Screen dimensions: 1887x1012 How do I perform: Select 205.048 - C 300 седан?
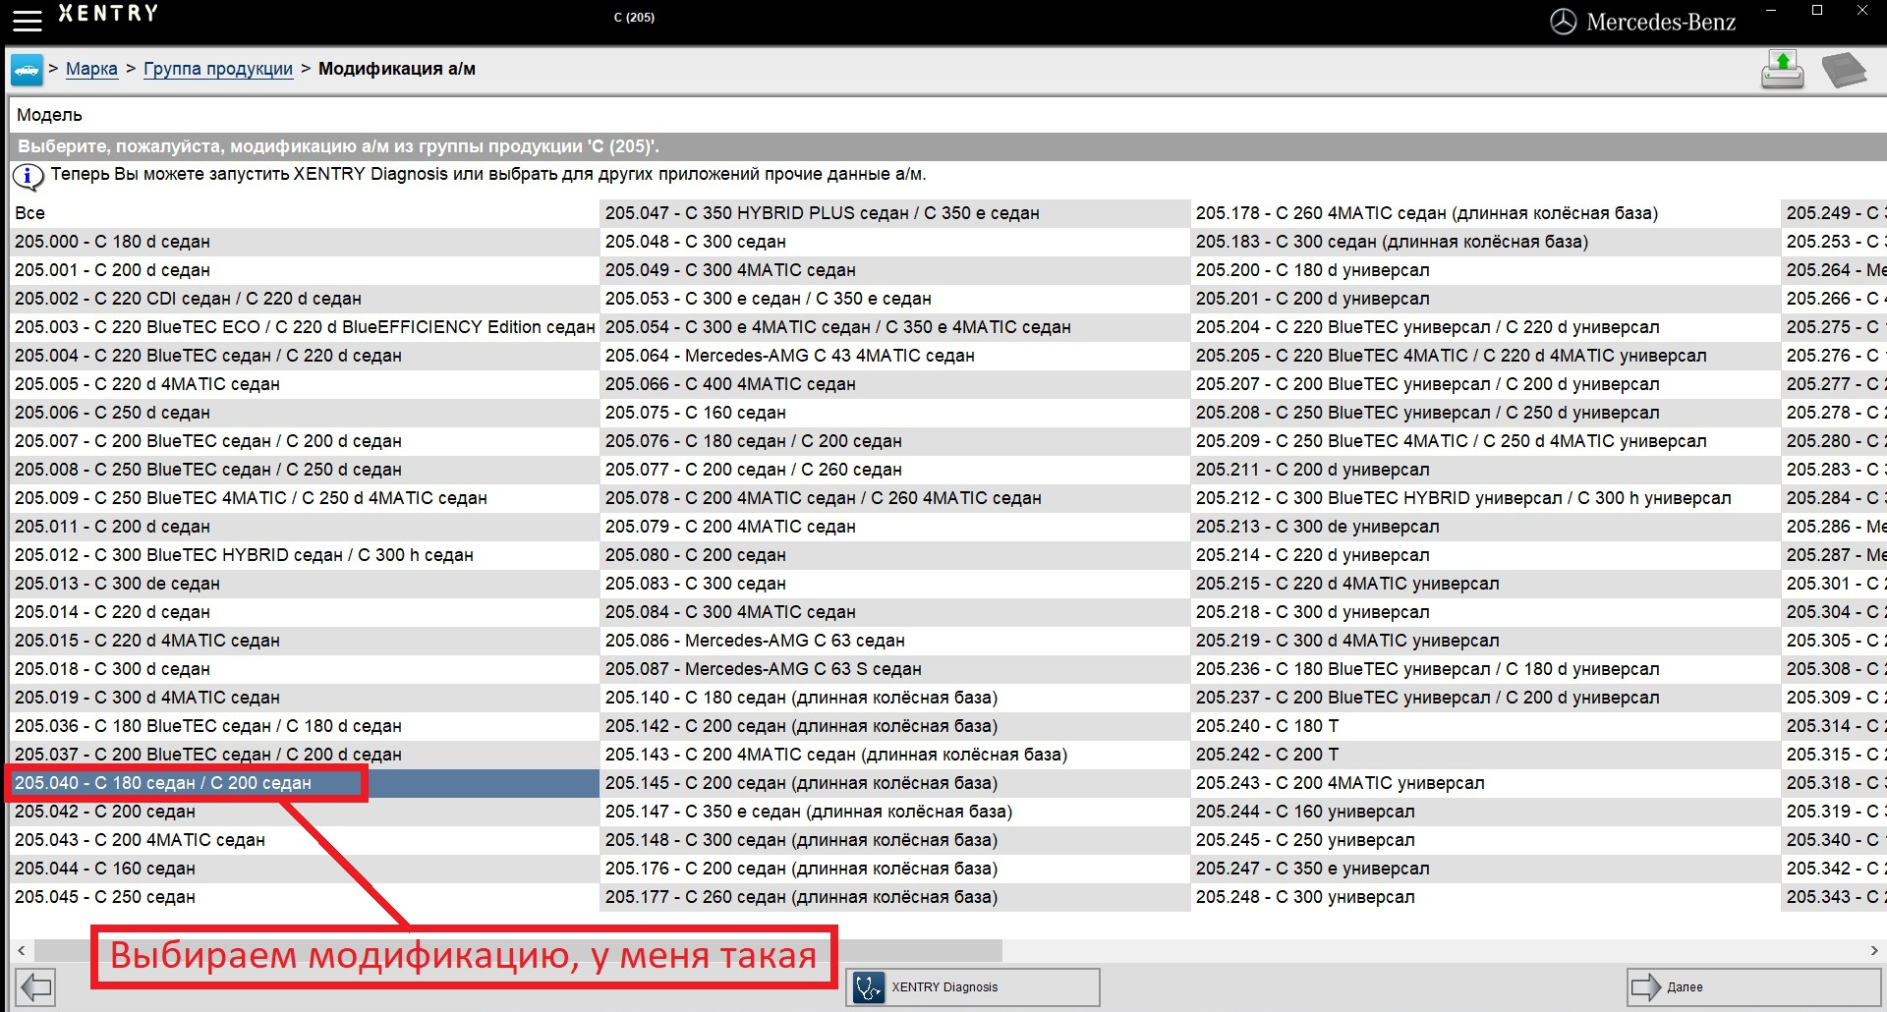click(895, 242)
